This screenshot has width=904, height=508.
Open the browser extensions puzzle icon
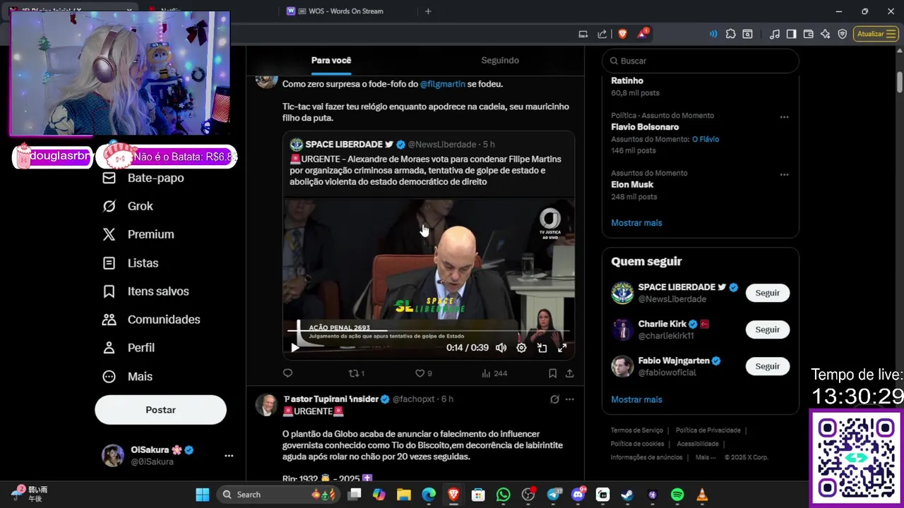click(x=730, y=34)
